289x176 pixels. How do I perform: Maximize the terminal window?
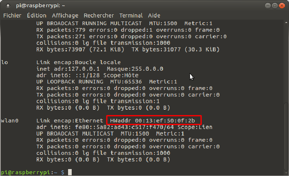click(274, 5)
